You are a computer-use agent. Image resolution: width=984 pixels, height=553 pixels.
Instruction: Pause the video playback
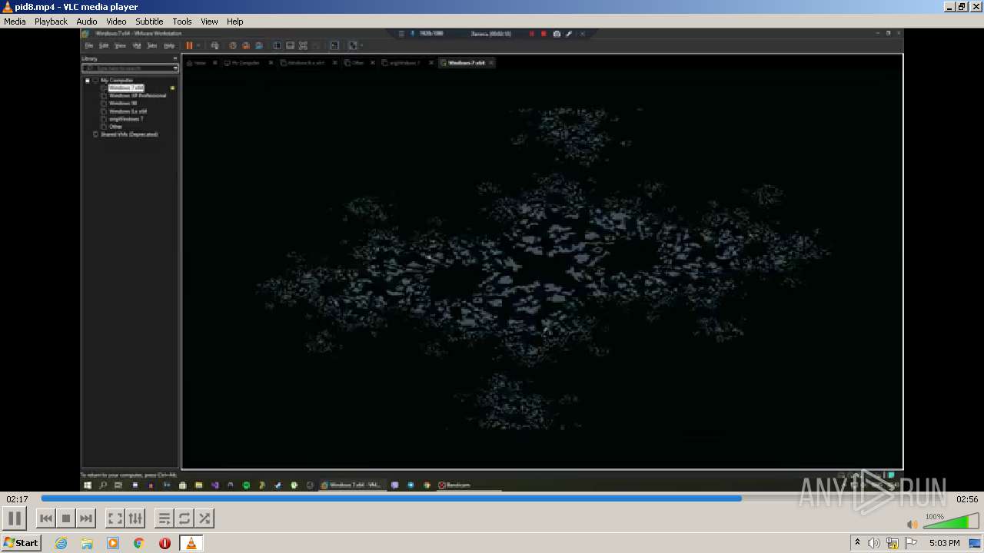point(15,518)
